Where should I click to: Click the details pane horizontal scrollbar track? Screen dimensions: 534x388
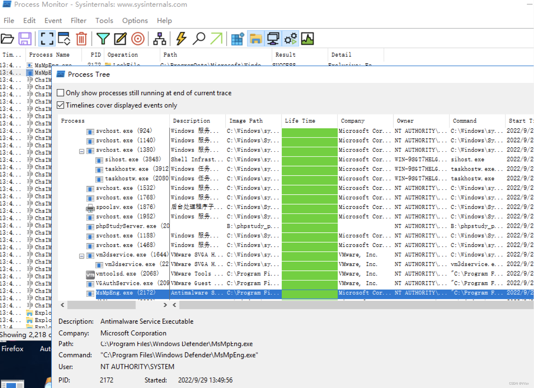point(356,305)
